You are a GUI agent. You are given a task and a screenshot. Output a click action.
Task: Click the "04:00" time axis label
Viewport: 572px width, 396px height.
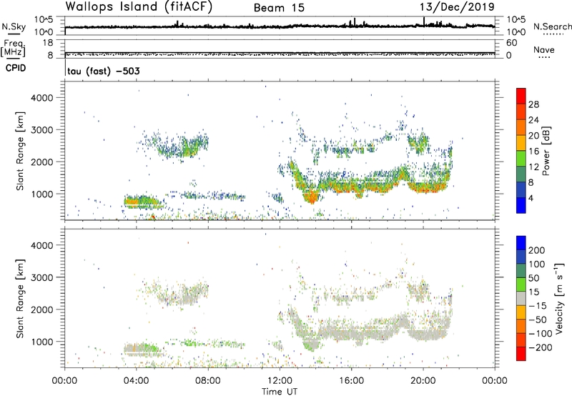click(x=137, y=381)
